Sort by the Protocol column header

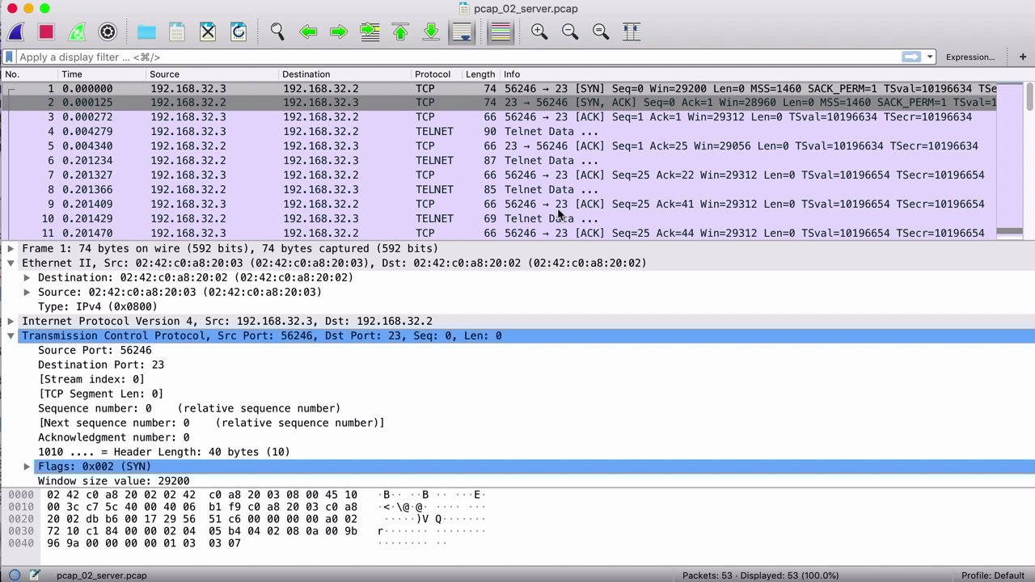[437, 74]
